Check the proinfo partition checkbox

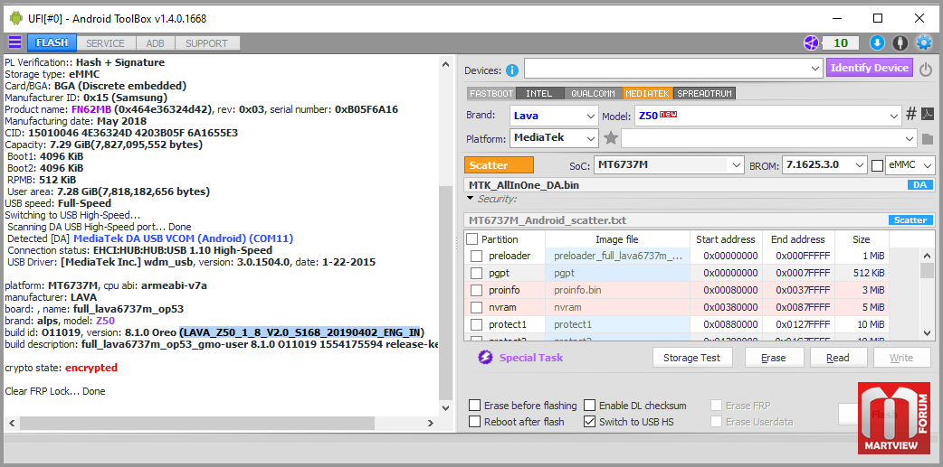point(476,291)
